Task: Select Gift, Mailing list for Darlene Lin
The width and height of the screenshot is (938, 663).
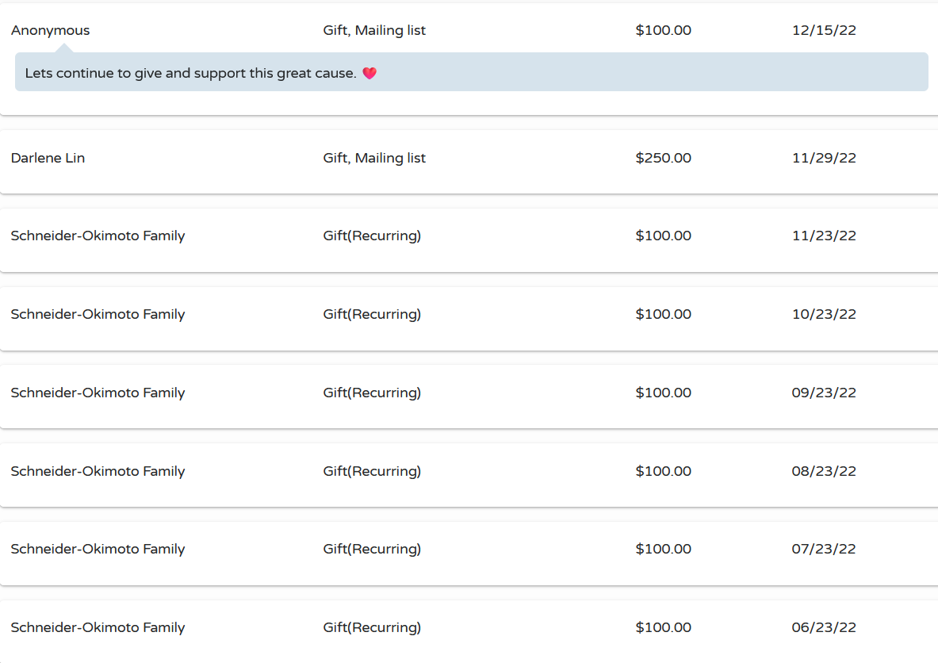Action: (374, 158)
